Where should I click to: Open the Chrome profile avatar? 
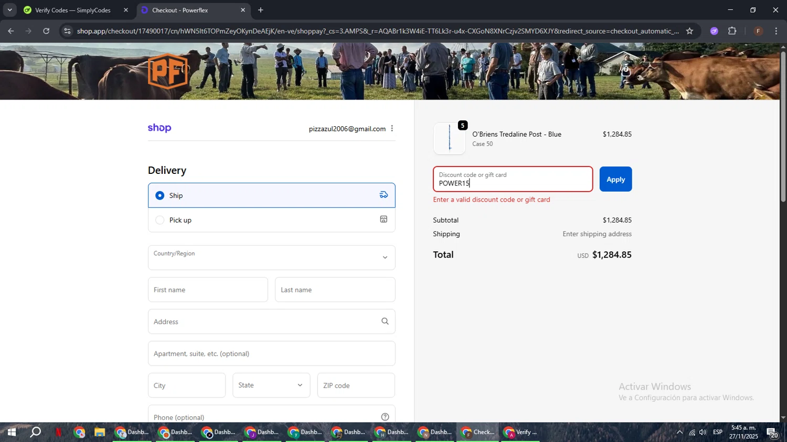coord(758,31)
